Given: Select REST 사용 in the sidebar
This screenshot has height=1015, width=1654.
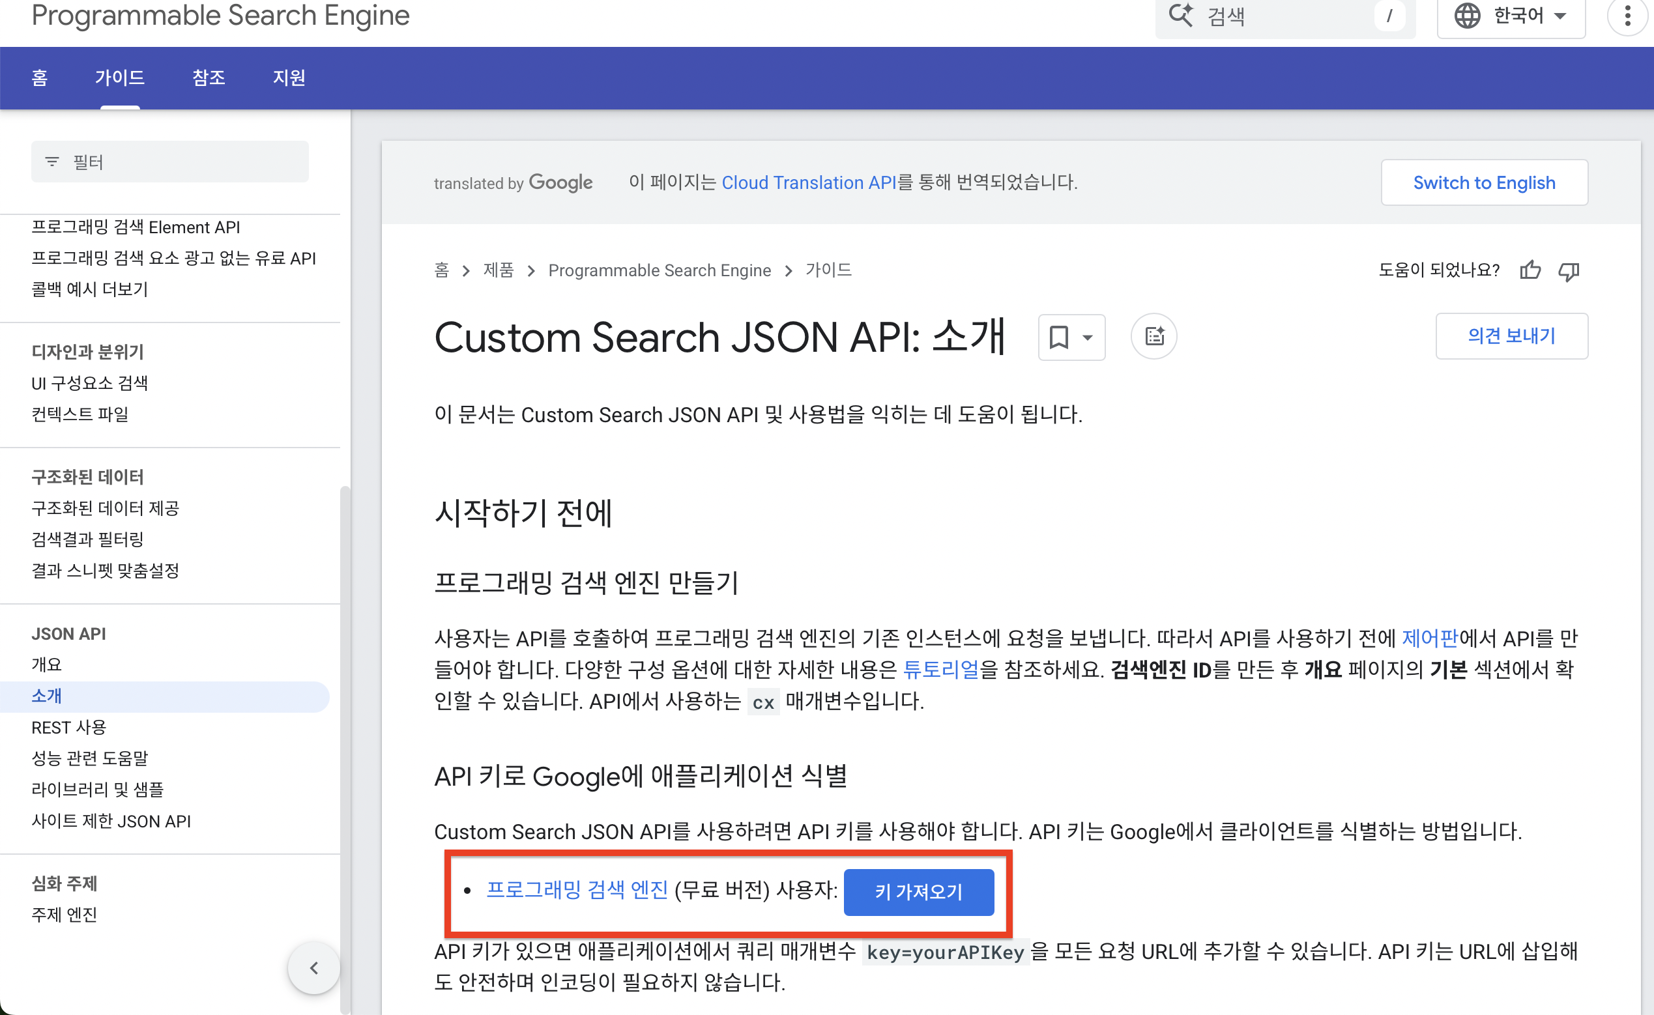Looking at the screenshot, I should (68, 727).
